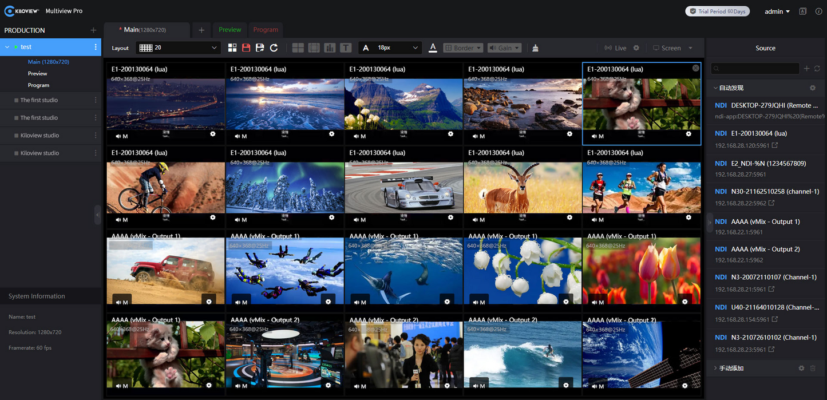Save the current layout with the red save icon

(246, 47)
